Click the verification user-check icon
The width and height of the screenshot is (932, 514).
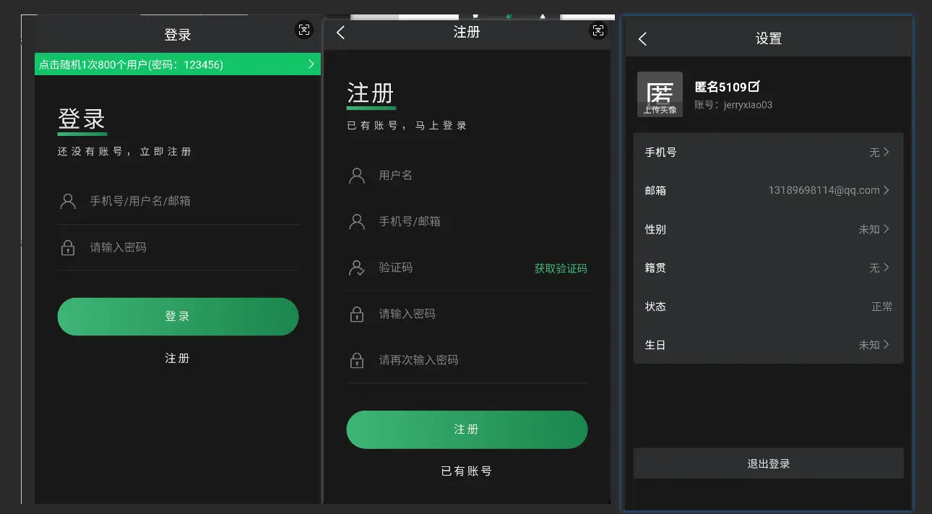[x=357, y=268]
